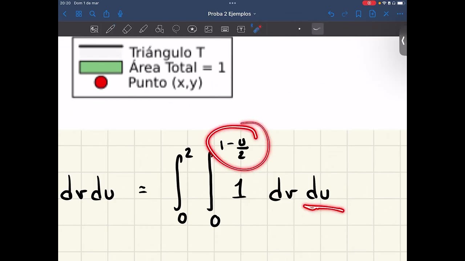Select the Text box tool
The width and height of the screenshot is (465, 261).
click(241, 29)
